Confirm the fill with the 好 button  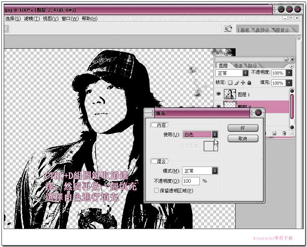point(243,128)
